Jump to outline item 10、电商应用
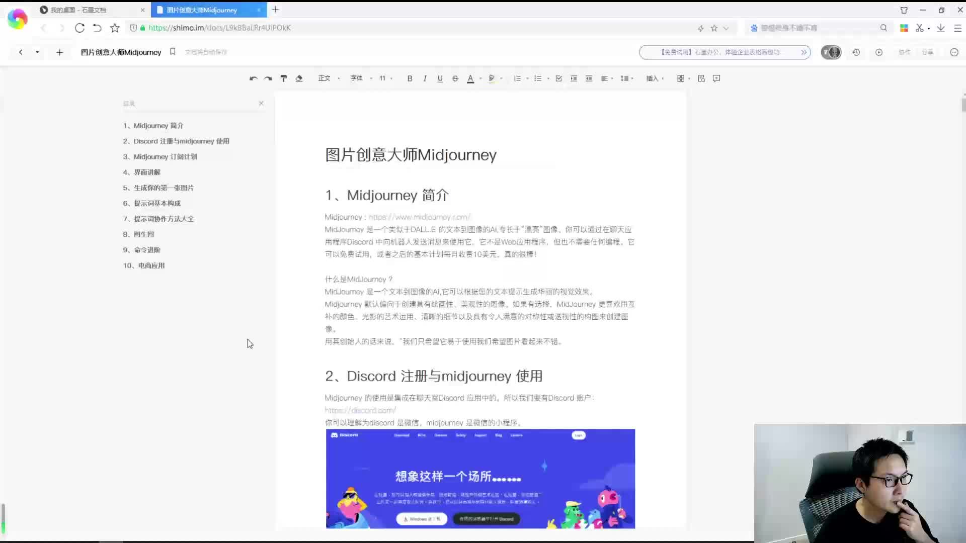Viewport: 966px width, 543px height. (x=144, y=265)
